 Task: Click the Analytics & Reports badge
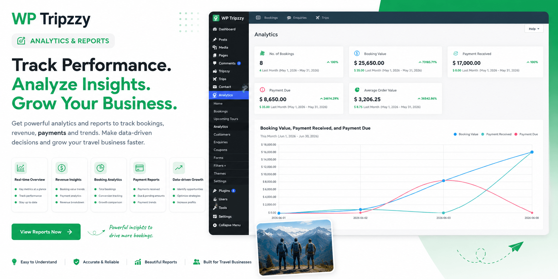click(x=63, y=41)
